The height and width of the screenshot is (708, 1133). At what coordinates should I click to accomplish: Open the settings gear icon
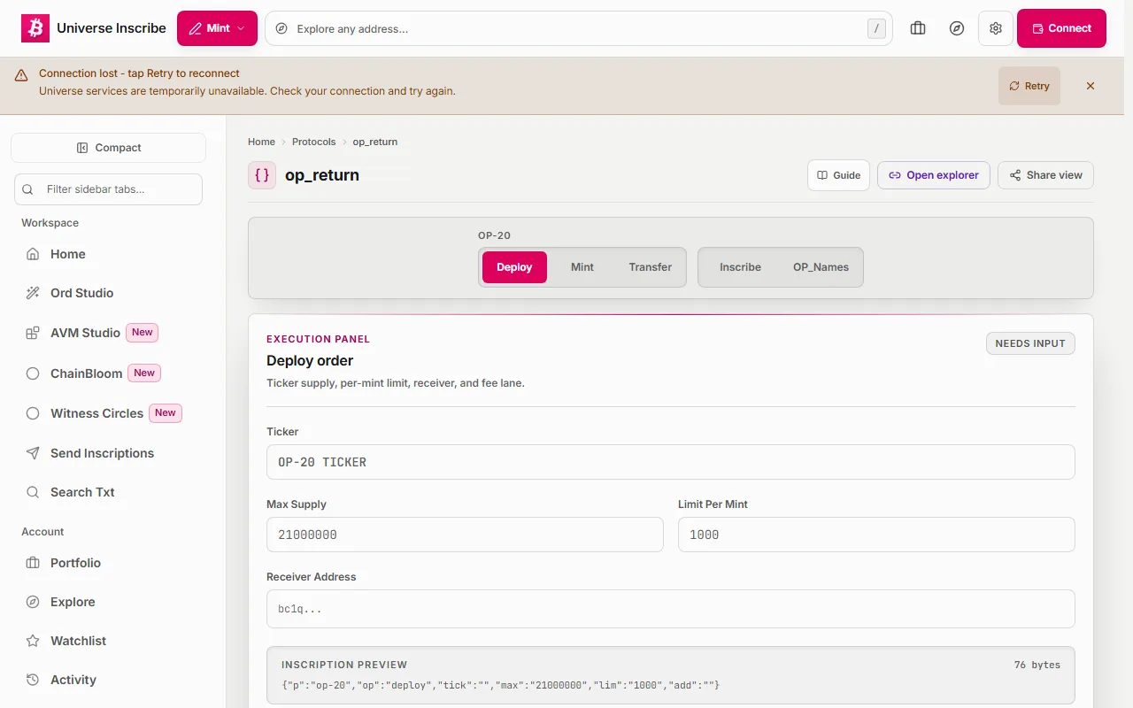(996, 28)
